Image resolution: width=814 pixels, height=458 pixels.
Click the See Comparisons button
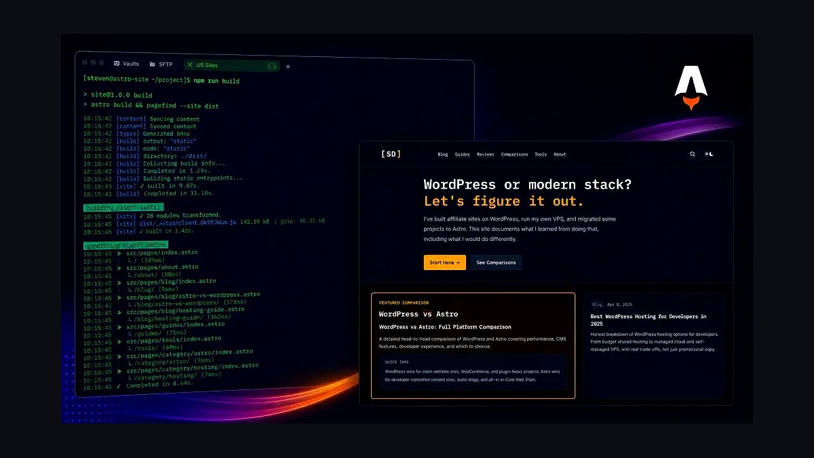pyautogui.click(x=496, y=263)
